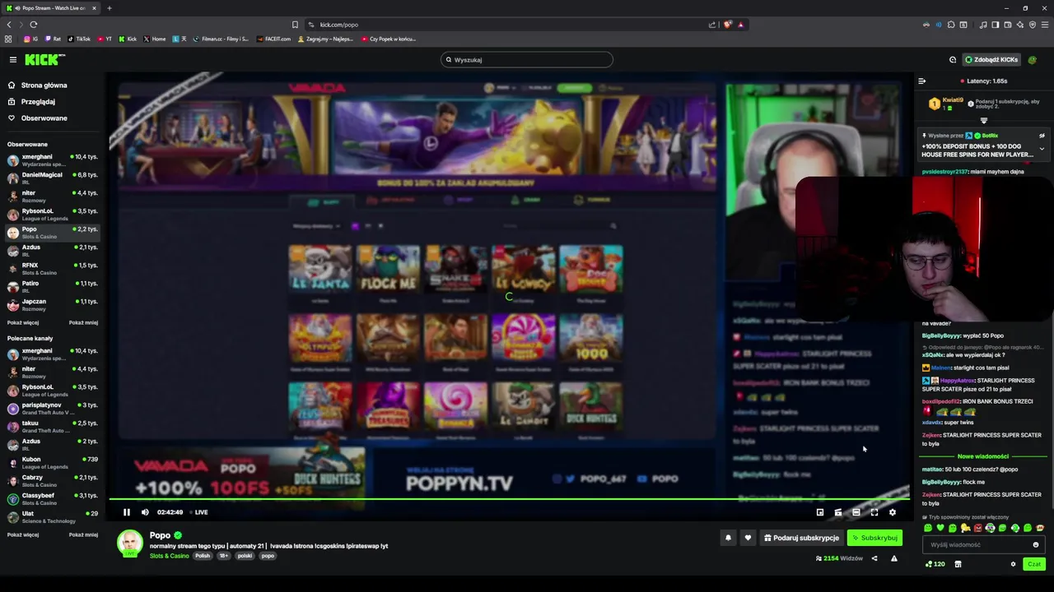1054x592 pixels.
Task: Open the Slots & Casino category link
Action: point(169,556)
